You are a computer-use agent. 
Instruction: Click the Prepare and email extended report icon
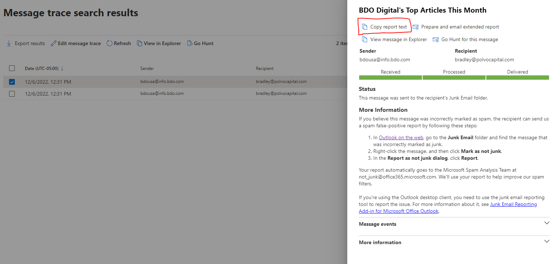click(415, 27)
